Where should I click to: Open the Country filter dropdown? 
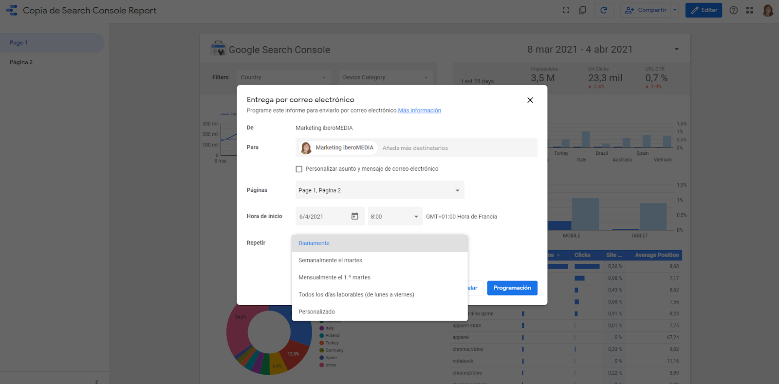click(x=284, y=77)
